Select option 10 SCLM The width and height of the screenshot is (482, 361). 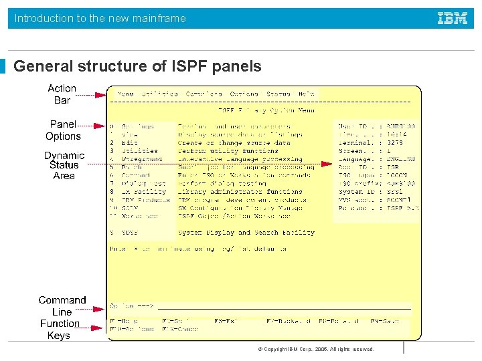(125, 208)
